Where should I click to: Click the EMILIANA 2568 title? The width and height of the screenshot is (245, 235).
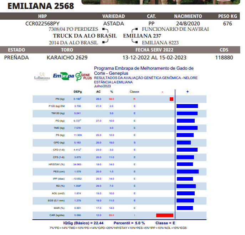41,6
